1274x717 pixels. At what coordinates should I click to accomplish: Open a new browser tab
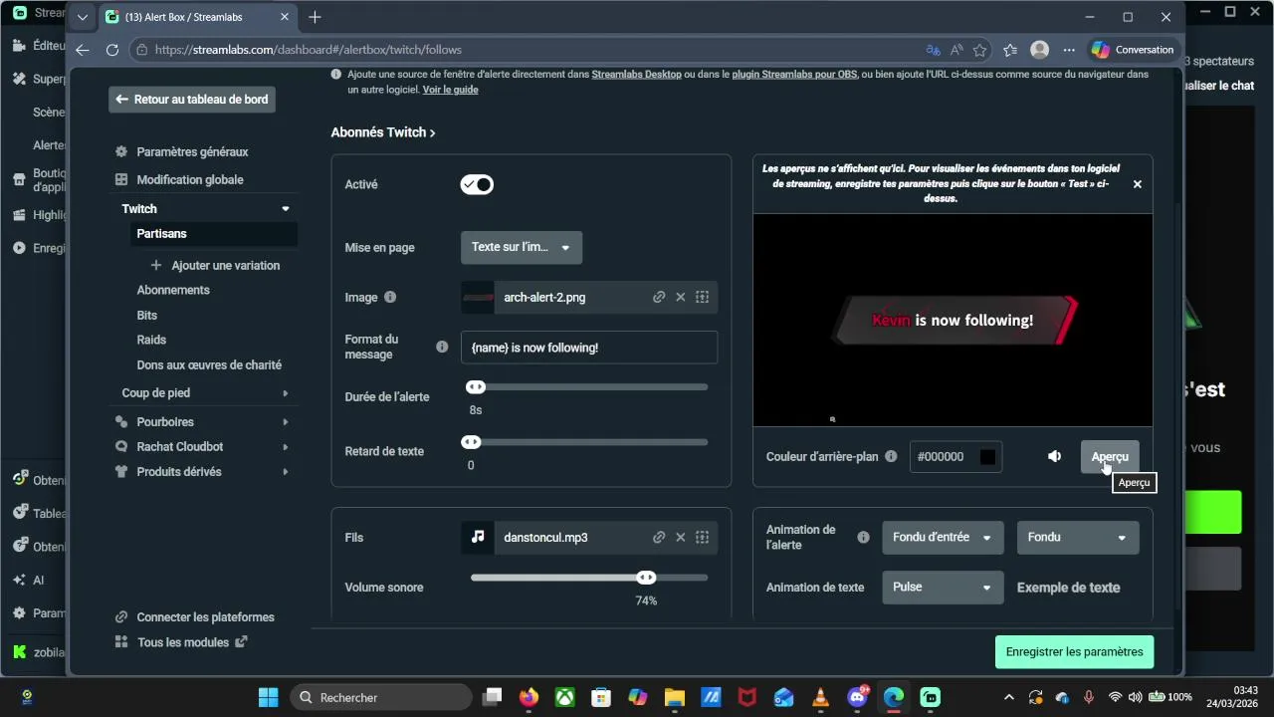(x=315, y=17)
